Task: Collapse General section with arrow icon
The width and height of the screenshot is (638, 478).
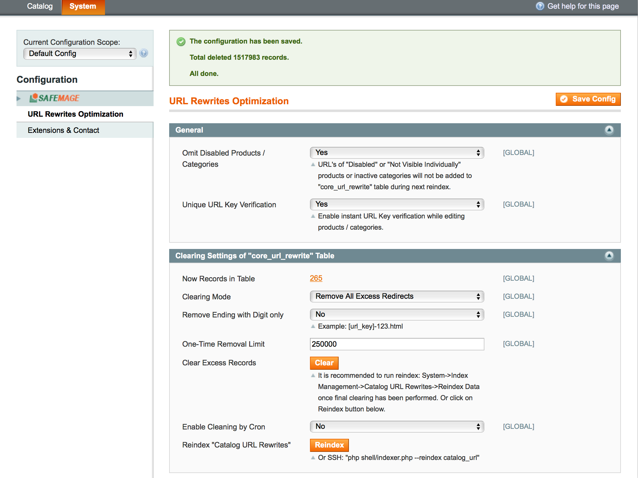Action: 609,130
